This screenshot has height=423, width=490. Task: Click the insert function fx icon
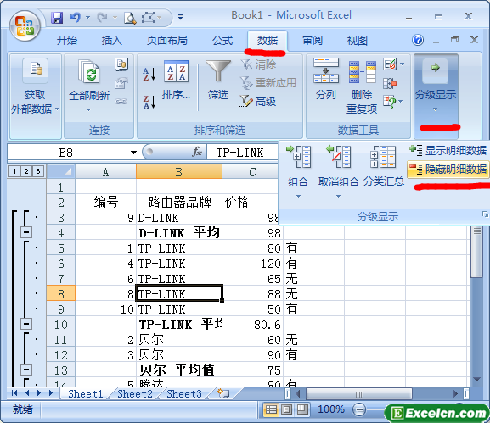pos(197,153)
